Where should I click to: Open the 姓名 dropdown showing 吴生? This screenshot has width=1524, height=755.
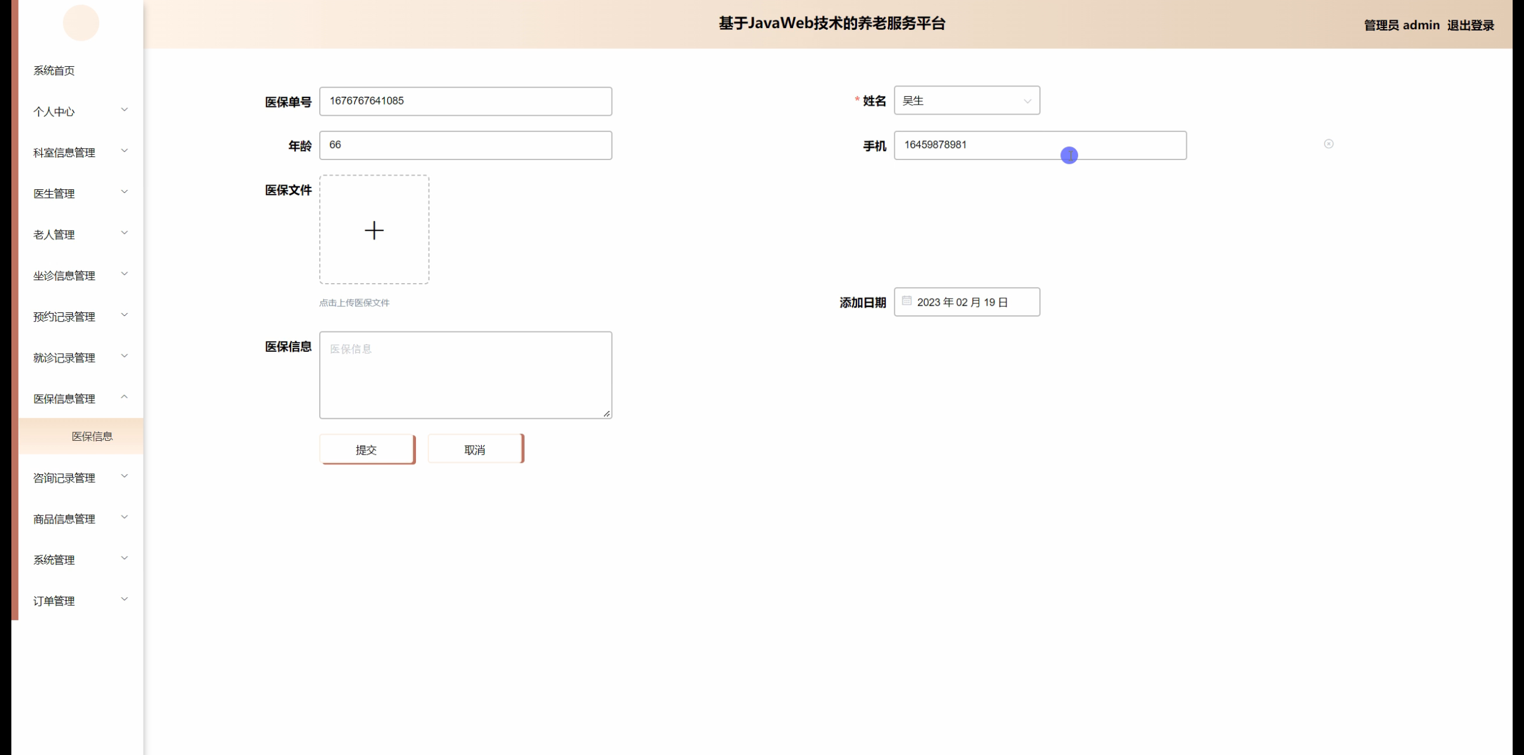click(966, 100)
